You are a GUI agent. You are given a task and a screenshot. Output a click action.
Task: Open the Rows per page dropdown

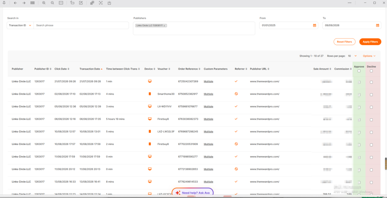pos(353,56)
